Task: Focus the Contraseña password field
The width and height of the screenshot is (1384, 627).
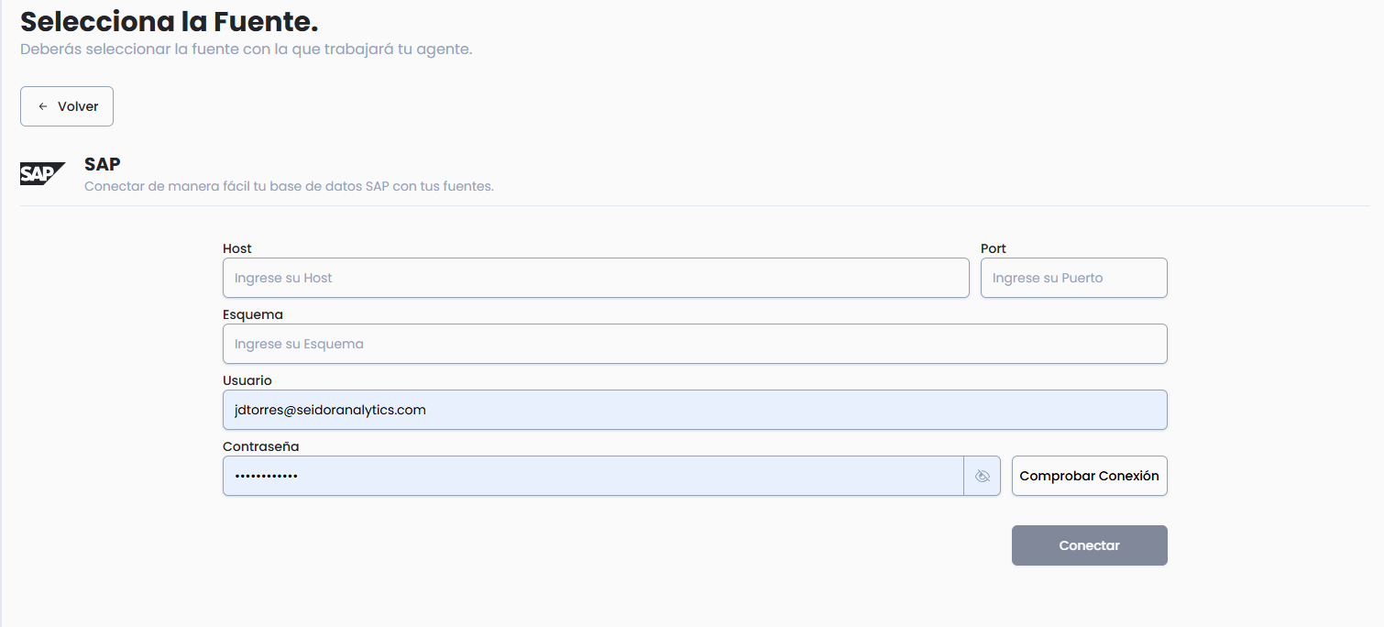Action: click(x=592, y=476)
